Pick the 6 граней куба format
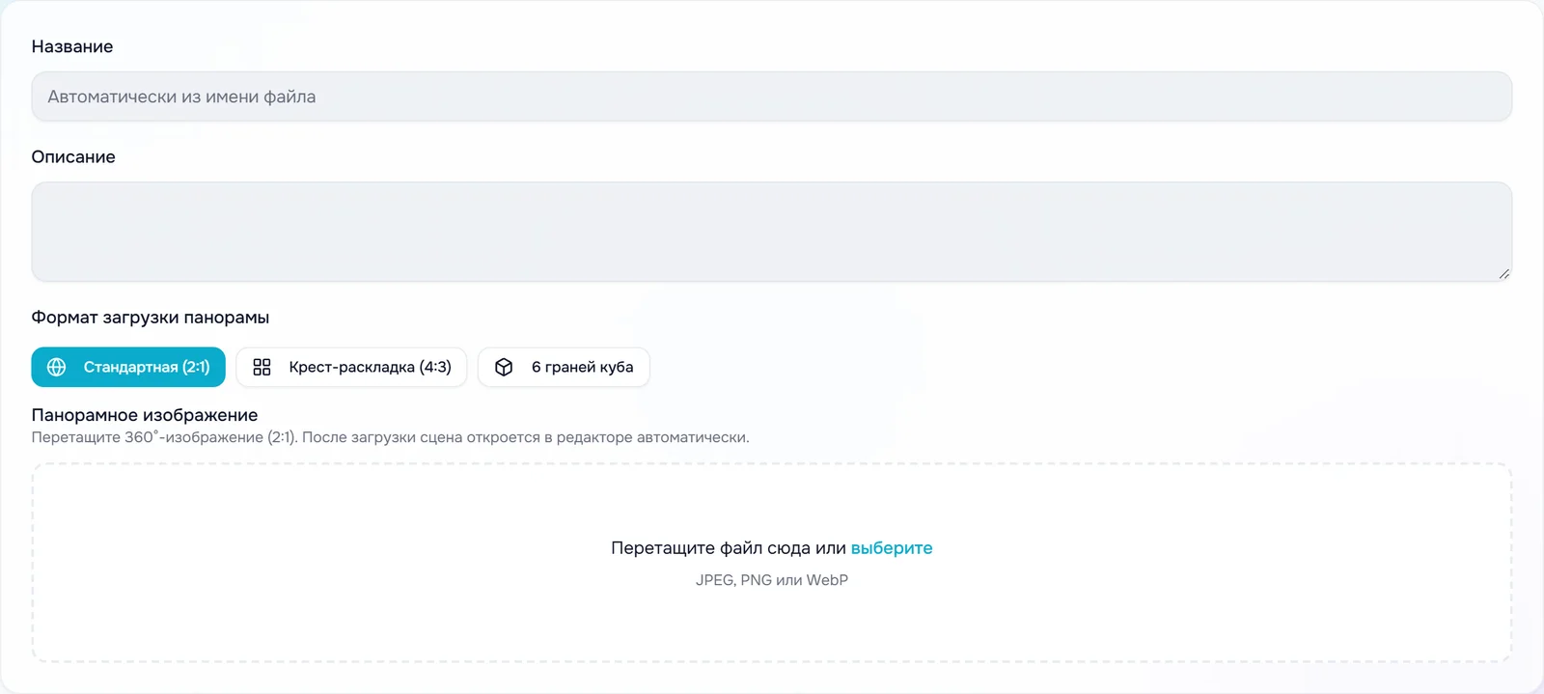The height and width of the screenshot is (694, 1544). point(564,367)
